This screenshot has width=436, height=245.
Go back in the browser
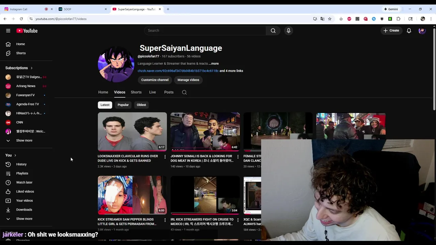tap(5, 19)
